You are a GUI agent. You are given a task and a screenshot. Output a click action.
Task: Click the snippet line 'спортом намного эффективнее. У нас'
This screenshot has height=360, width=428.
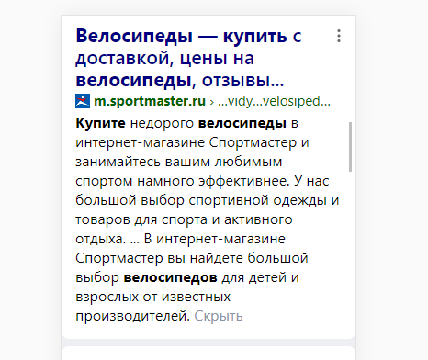(x=202, y=181)
